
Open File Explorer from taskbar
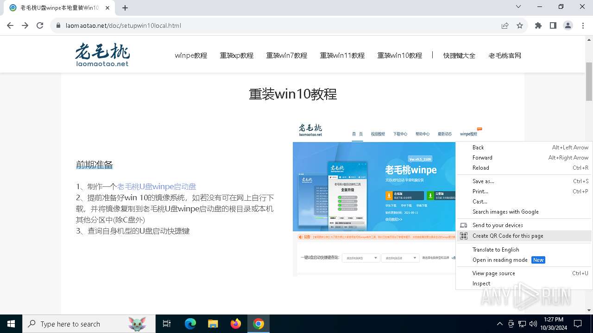tap(213, 324)
